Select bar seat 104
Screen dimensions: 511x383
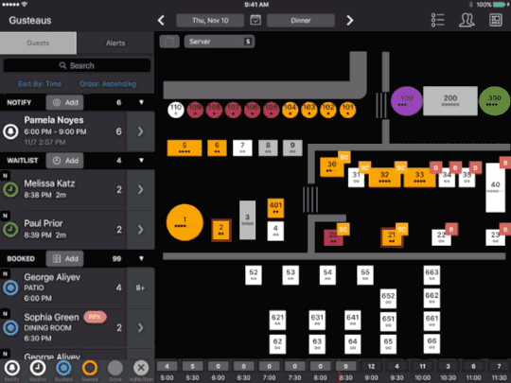291,110
